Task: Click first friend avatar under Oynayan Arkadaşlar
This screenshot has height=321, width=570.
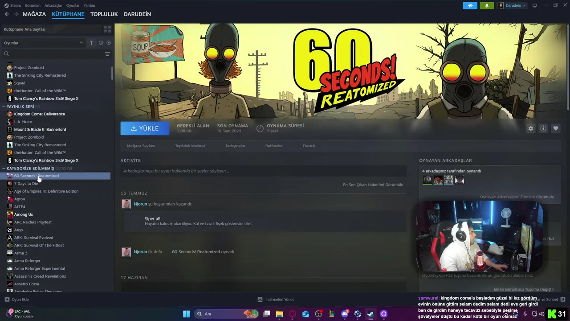Action: 427,180
